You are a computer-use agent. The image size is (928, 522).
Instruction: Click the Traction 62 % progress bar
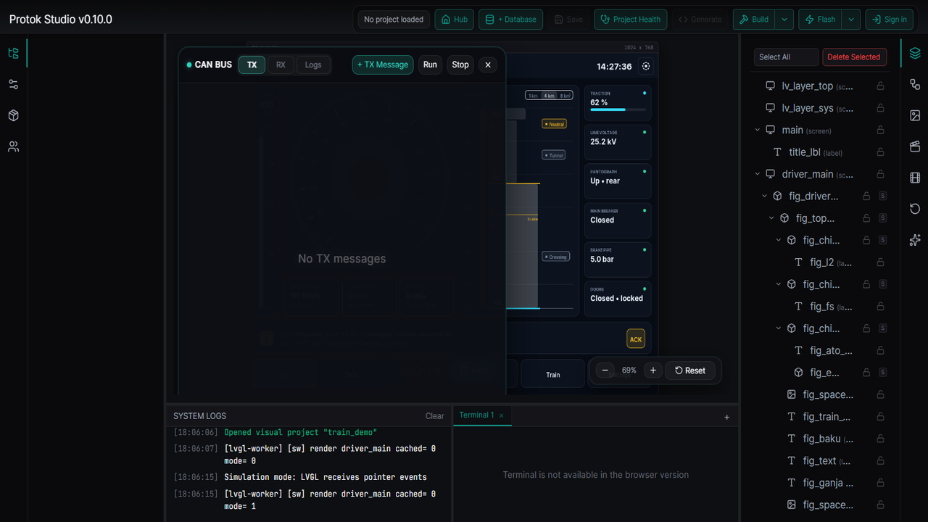click(618, 109)
